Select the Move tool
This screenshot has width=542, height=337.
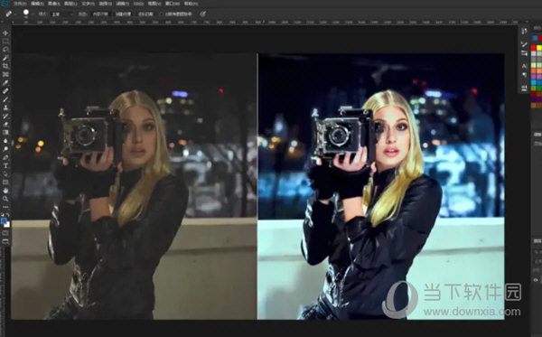pyautogui.click(x=5, y=33)
